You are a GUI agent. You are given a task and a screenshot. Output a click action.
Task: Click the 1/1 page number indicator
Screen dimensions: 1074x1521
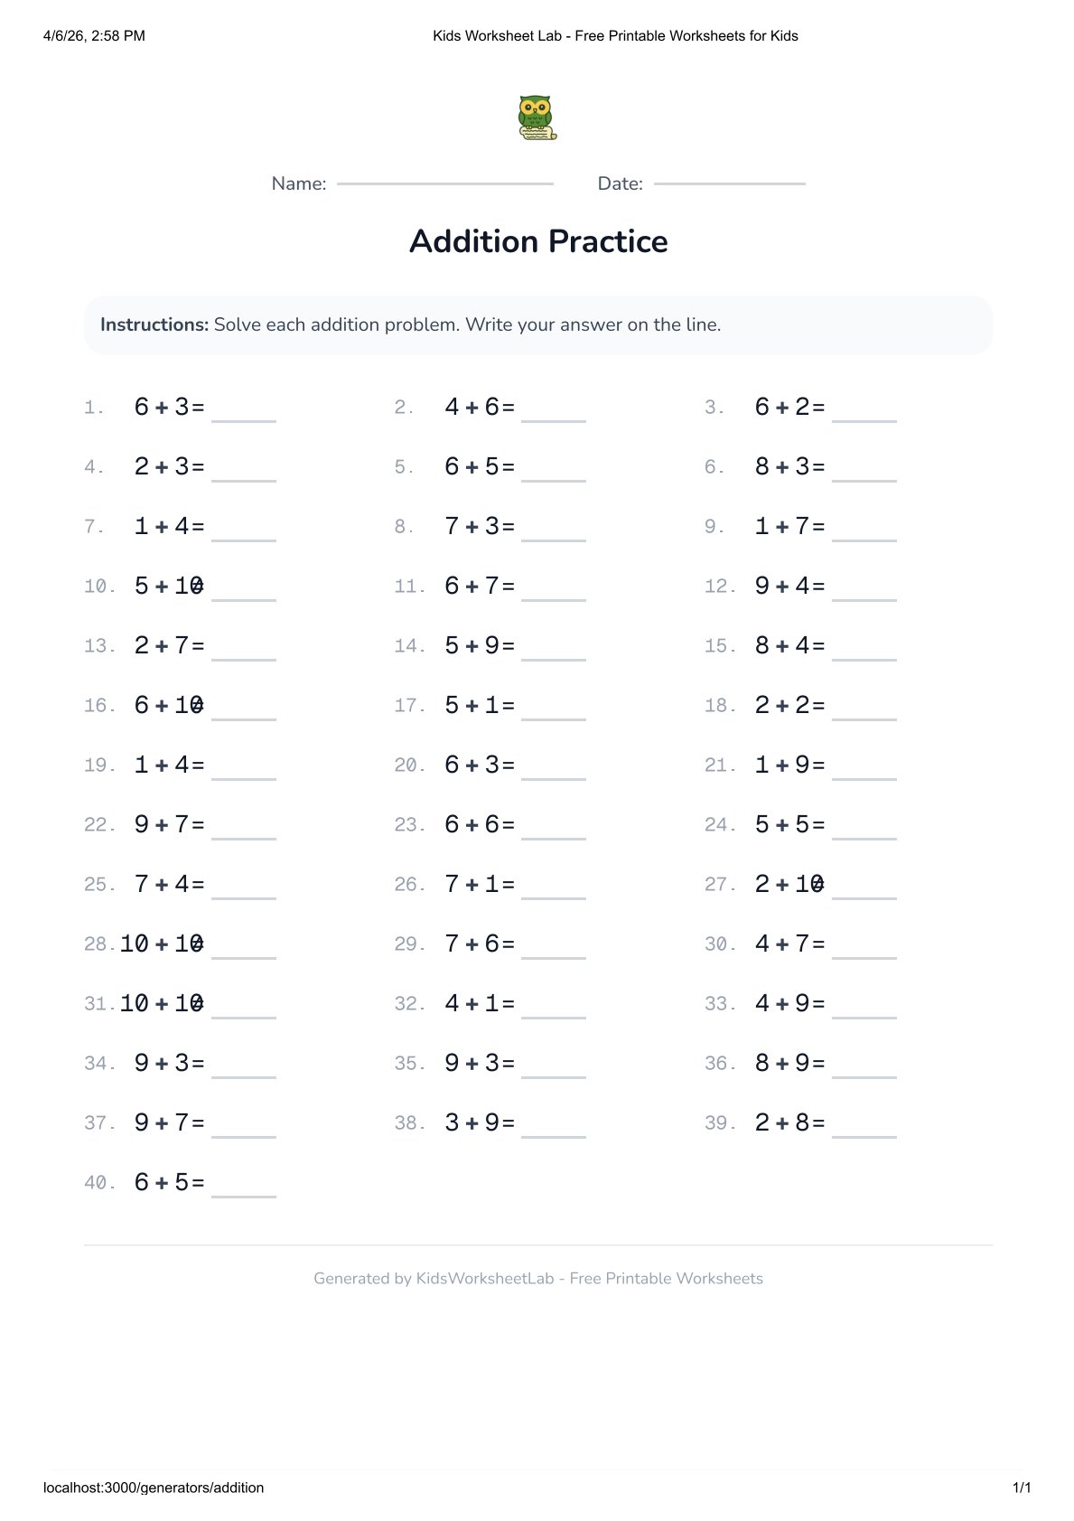[x=1022, y=1488]
